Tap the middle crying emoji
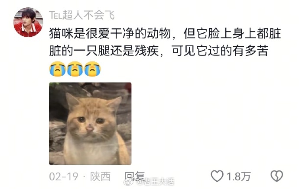This screenshot has height=189, width=299. 75,69
